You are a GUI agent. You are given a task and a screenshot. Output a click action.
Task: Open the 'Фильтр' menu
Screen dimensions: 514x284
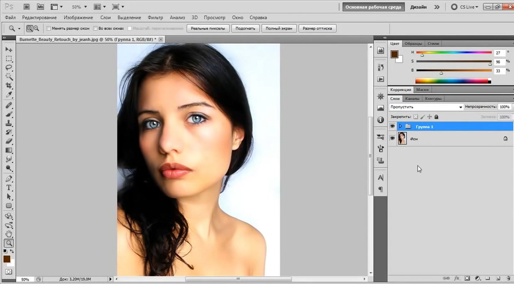(x=155, y=18)
